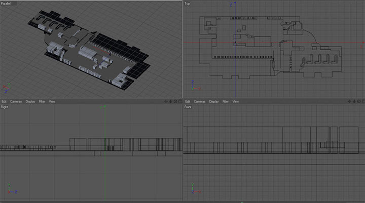The image size is (365, 203).
Task: Open Display menu in Front viewport
Action: (214, 101)
